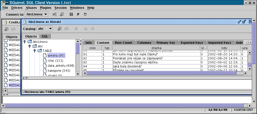Screen dimensions: 257x114
Task: Open the Help menu
Action: click(x=91, y=8)
